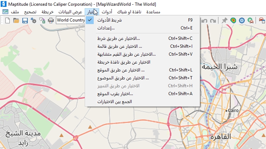The height and width of the screenshot is (149, 266).
Task: Click the Excel export toolbar icon
Action: coord(42,20)
